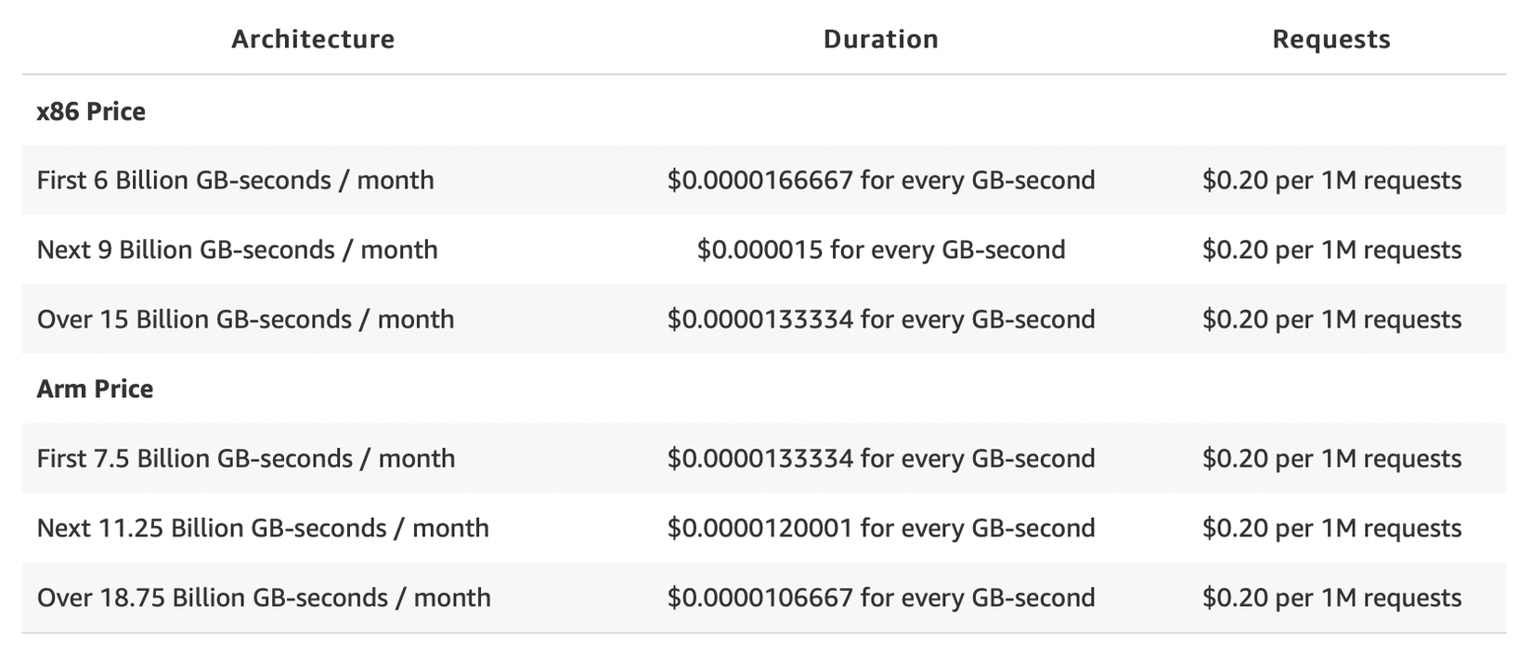Viewport: 1532px width, 656px height.
Task: Click Arm $0.0000133334 price for first 7.5 Billion
Action: (880, 458)
